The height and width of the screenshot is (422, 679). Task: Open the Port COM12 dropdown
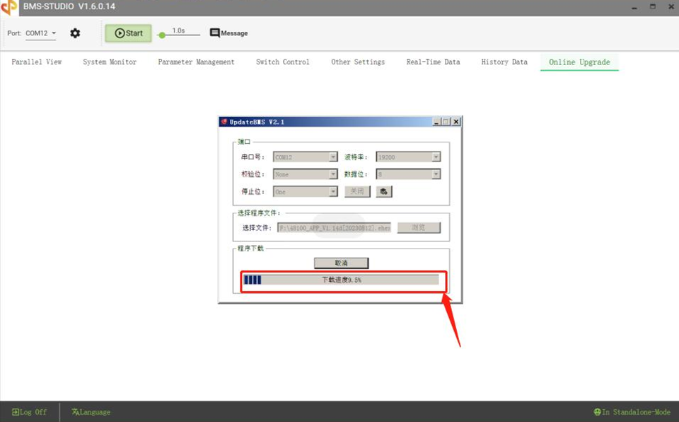pos(40,33)
